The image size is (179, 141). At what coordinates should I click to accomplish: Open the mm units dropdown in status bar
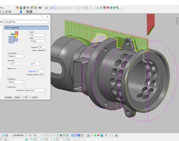[37, 139]
